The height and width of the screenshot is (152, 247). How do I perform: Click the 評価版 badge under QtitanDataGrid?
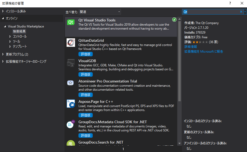86,54
